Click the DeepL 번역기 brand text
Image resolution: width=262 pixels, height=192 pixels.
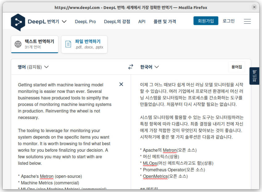[x=43, y=22]
